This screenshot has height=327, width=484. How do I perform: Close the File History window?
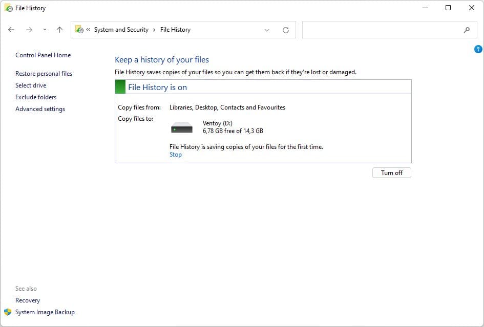coord(472,8)
